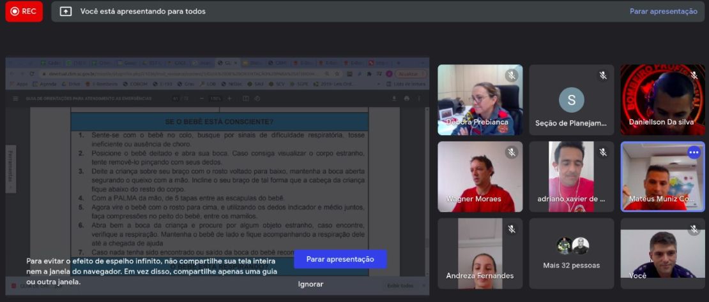Click the participant avatars above 'Mais 32 pessoas'
This screenshot has width=709, height=302.
click(572, 246)
